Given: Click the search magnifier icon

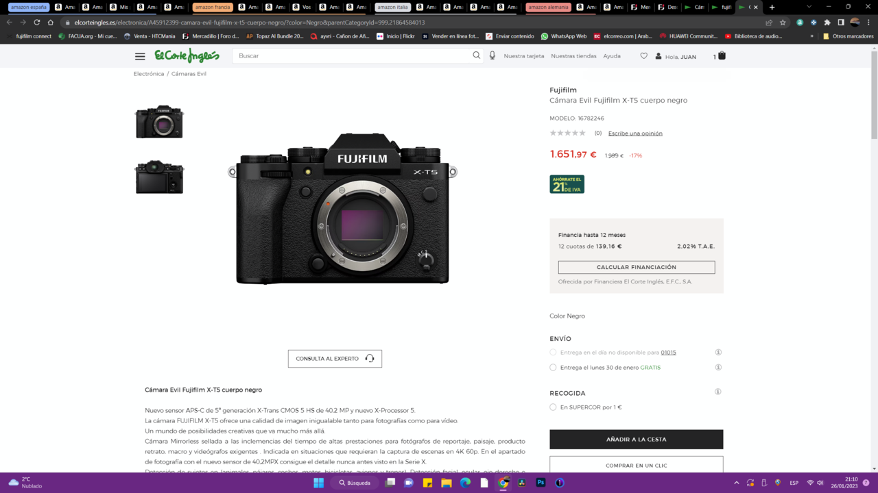Looking at the screenshot, I should pos(477,55).
